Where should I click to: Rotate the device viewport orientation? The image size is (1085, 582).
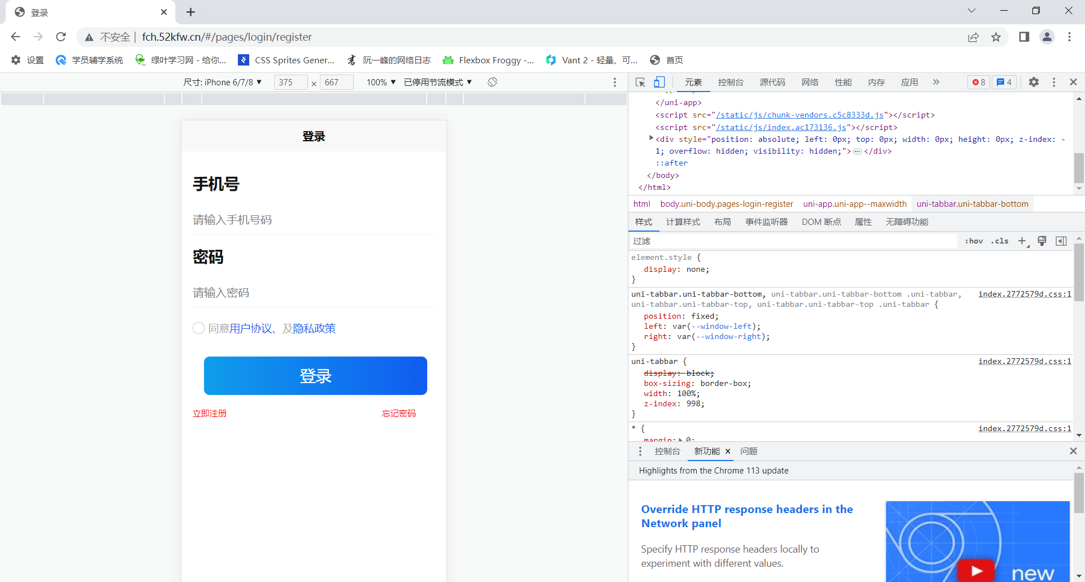493,82
